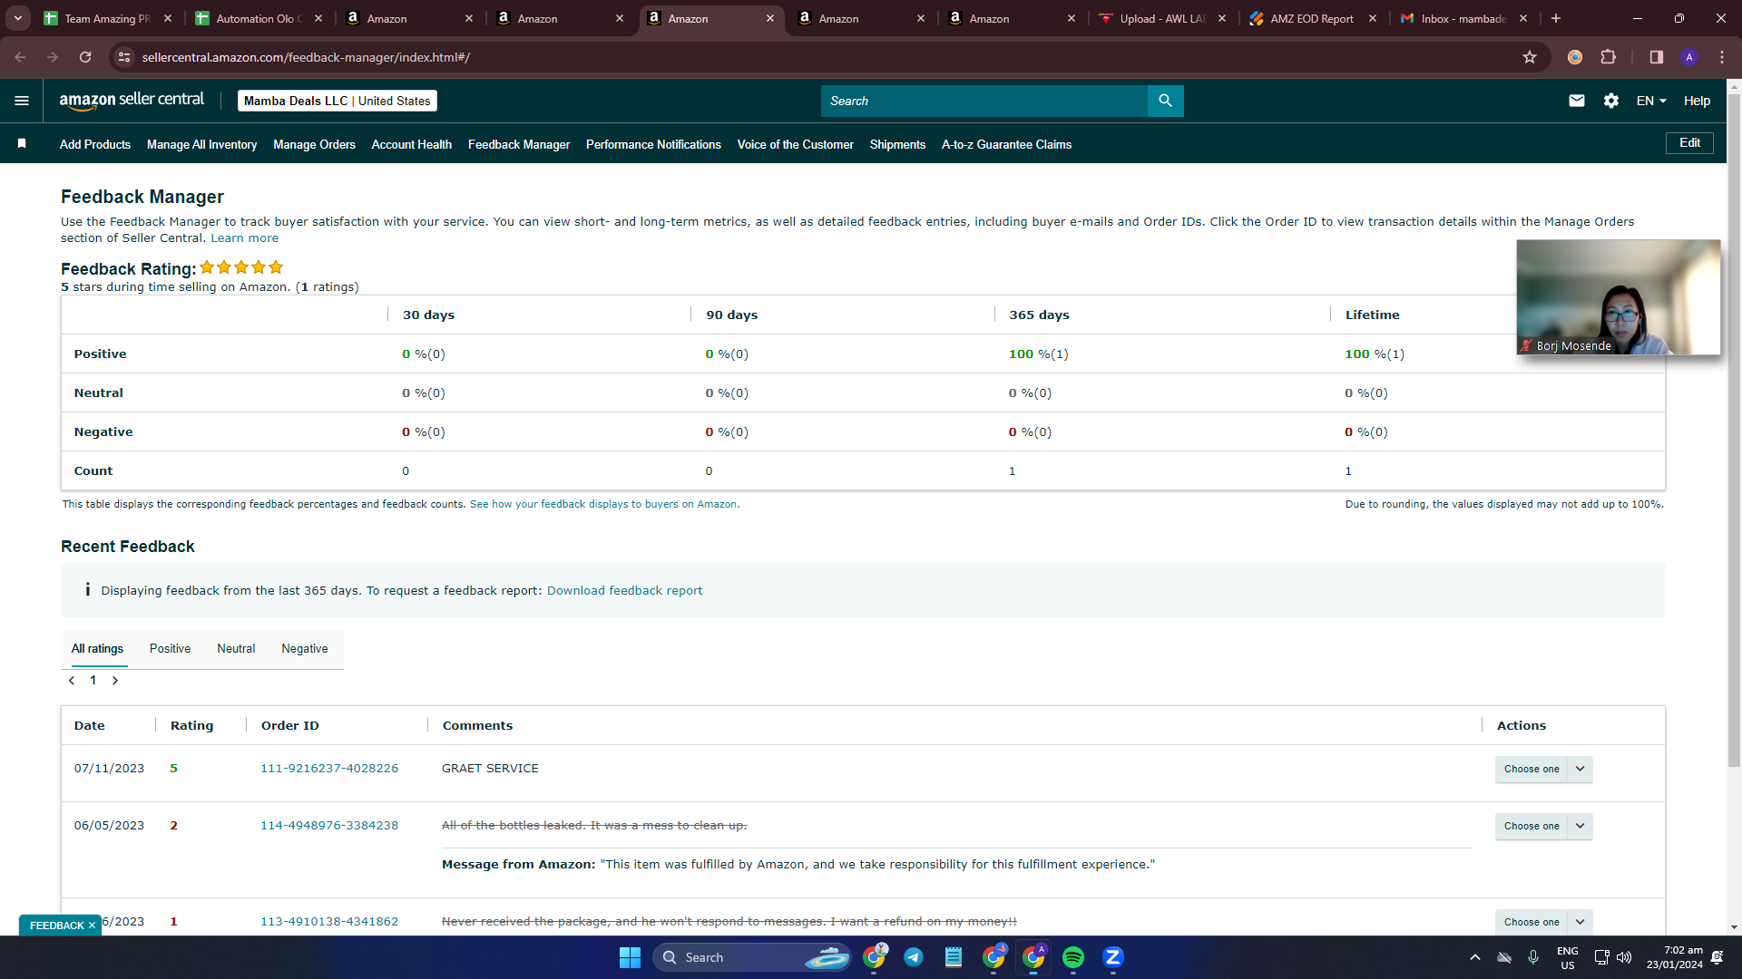This screenshot has width=1742, height=979.
Task: Open Notepad from the taskbar
Action: pyautogui.click(x=954, y=957)
